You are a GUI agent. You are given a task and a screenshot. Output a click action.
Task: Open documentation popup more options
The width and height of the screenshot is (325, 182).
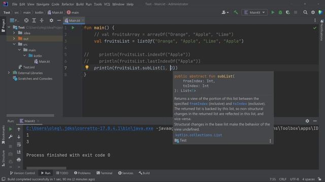270,141
